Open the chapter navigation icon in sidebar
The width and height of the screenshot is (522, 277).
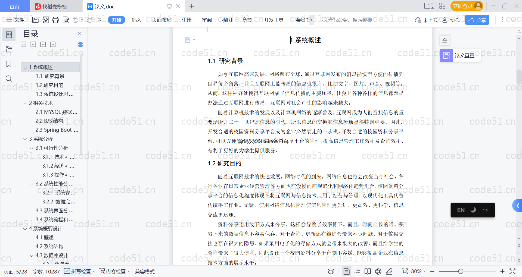[x=9, y=49]
